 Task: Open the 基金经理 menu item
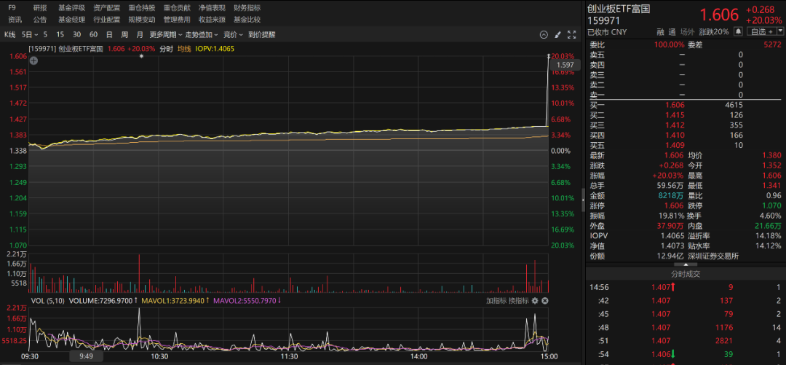[71, 20]
